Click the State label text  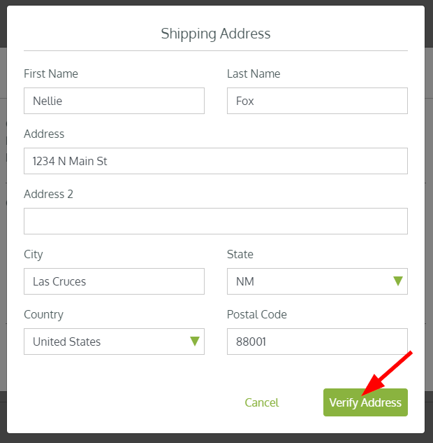240,254
